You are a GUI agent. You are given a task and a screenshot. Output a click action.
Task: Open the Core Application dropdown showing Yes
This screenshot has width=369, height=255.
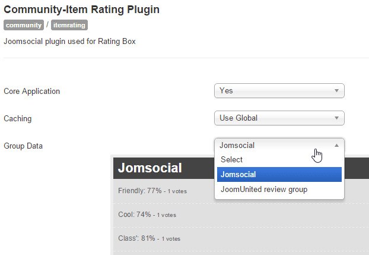coord(273,91)
